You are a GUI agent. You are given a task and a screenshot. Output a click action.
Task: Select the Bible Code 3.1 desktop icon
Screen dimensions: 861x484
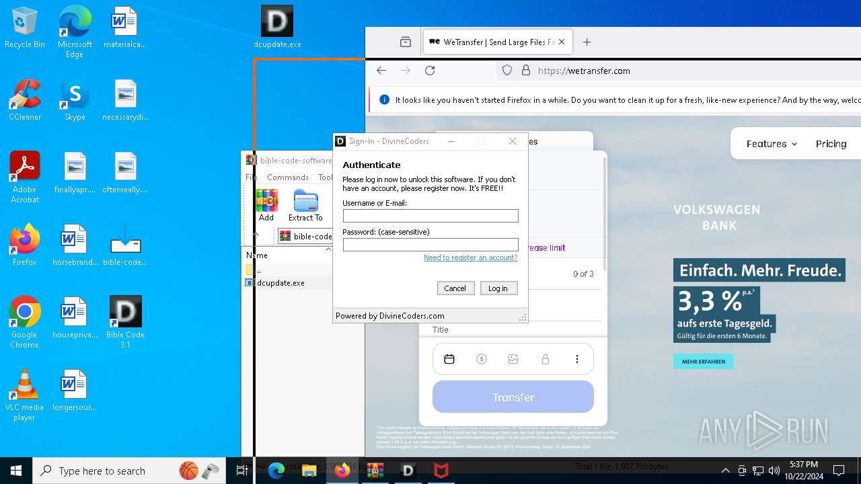pyautogui.click(x=125, y=322)
